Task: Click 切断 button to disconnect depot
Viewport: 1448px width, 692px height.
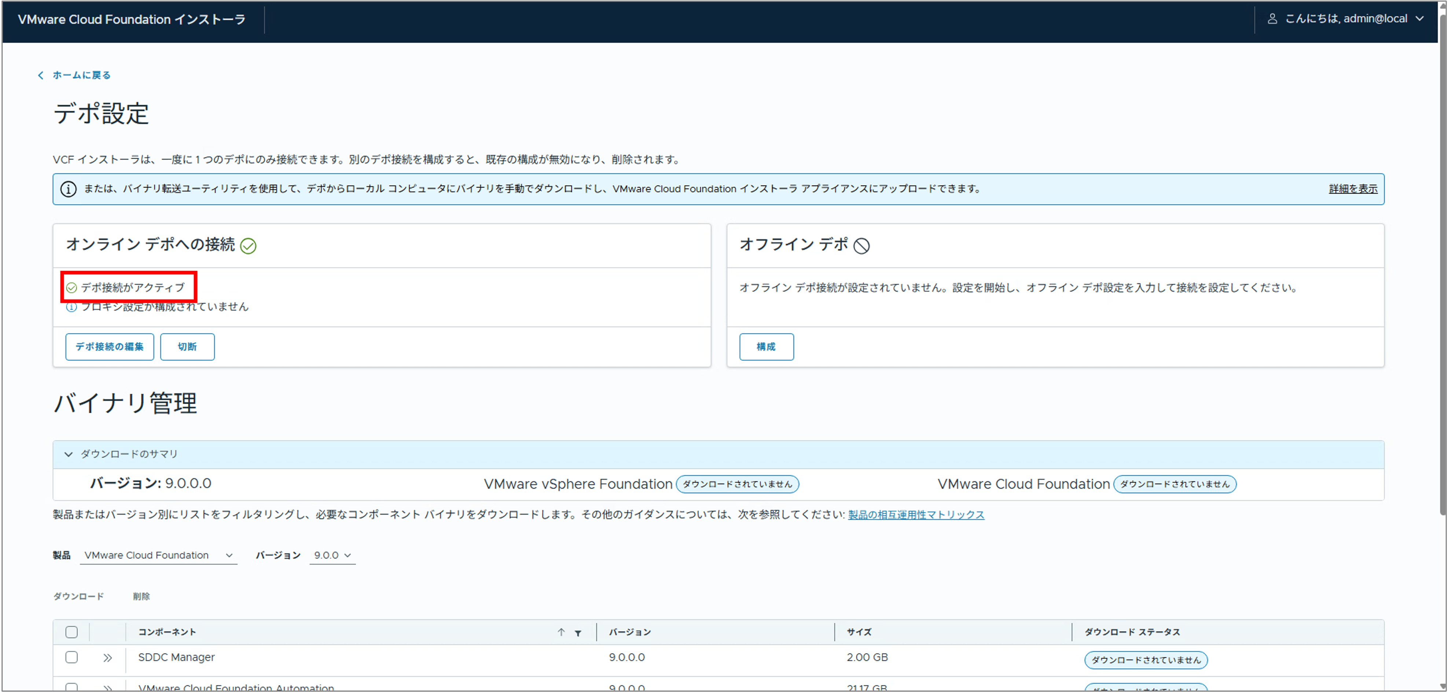Action: (187, 347)
